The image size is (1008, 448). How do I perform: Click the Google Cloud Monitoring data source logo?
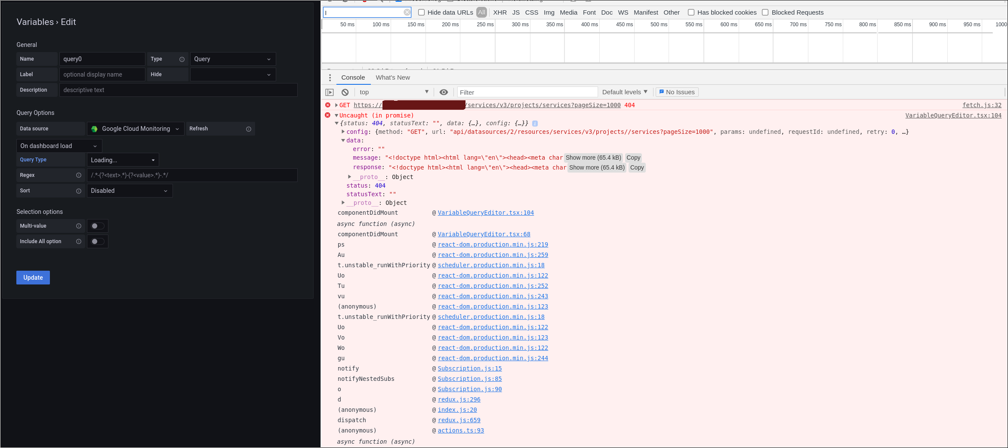(x=94, y=129)
